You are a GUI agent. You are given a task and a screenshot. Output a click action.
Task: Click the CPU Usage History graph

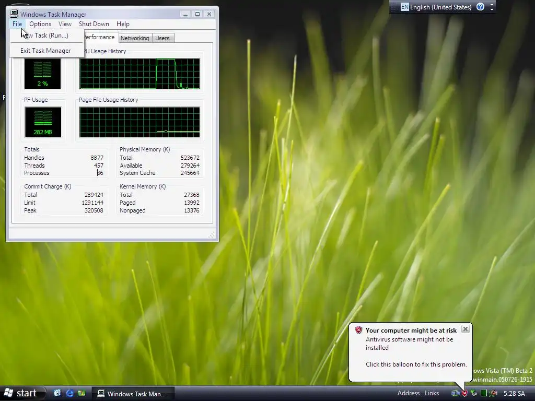[139, 74]
